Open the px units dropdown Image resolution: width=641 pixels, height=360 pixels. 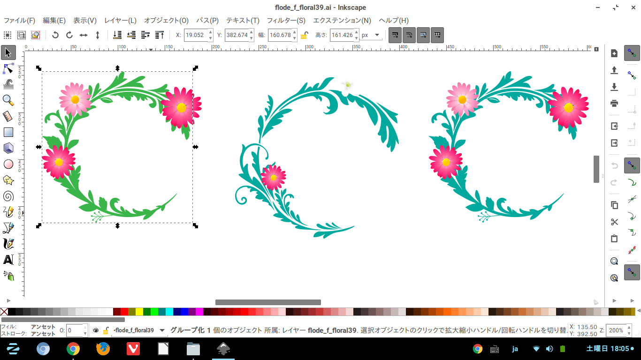(x=371, y=35)
